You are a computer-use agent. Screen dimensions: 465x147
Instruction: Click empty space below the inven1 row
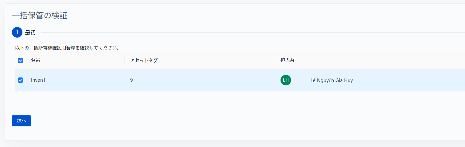click(231, 102)
